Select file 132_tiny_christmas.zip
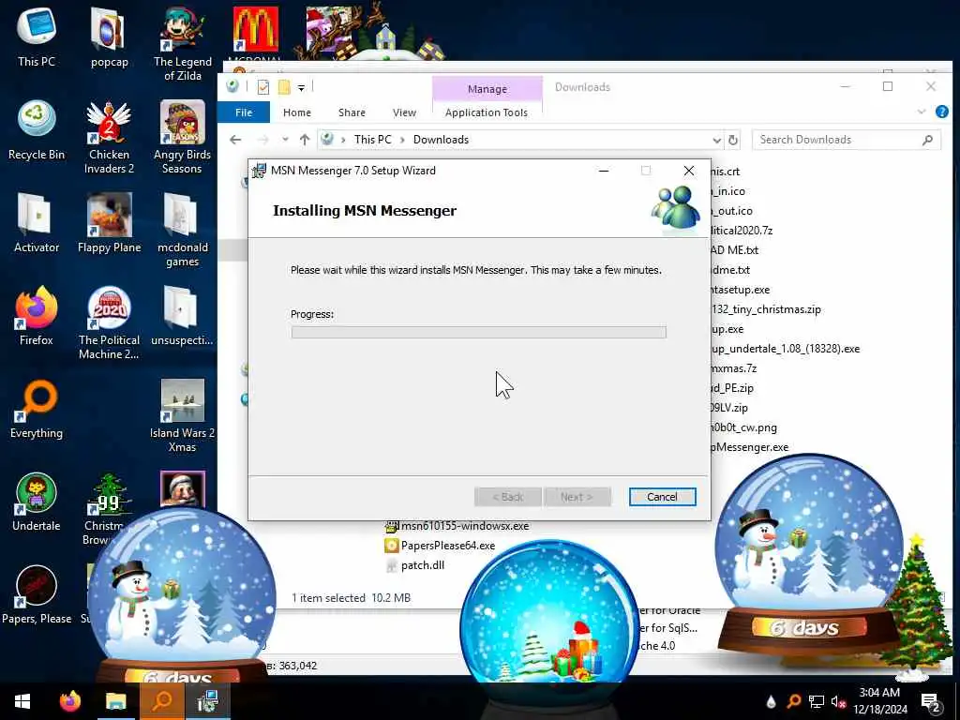Screen dimensions: 960x720 766,309
